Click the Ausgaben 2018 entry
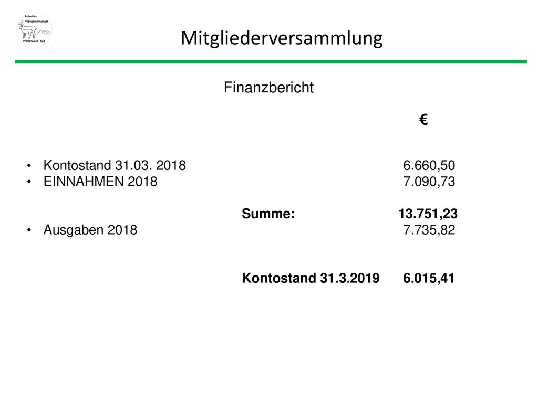The width and height of the screenshot is (538, 403). 90,230
